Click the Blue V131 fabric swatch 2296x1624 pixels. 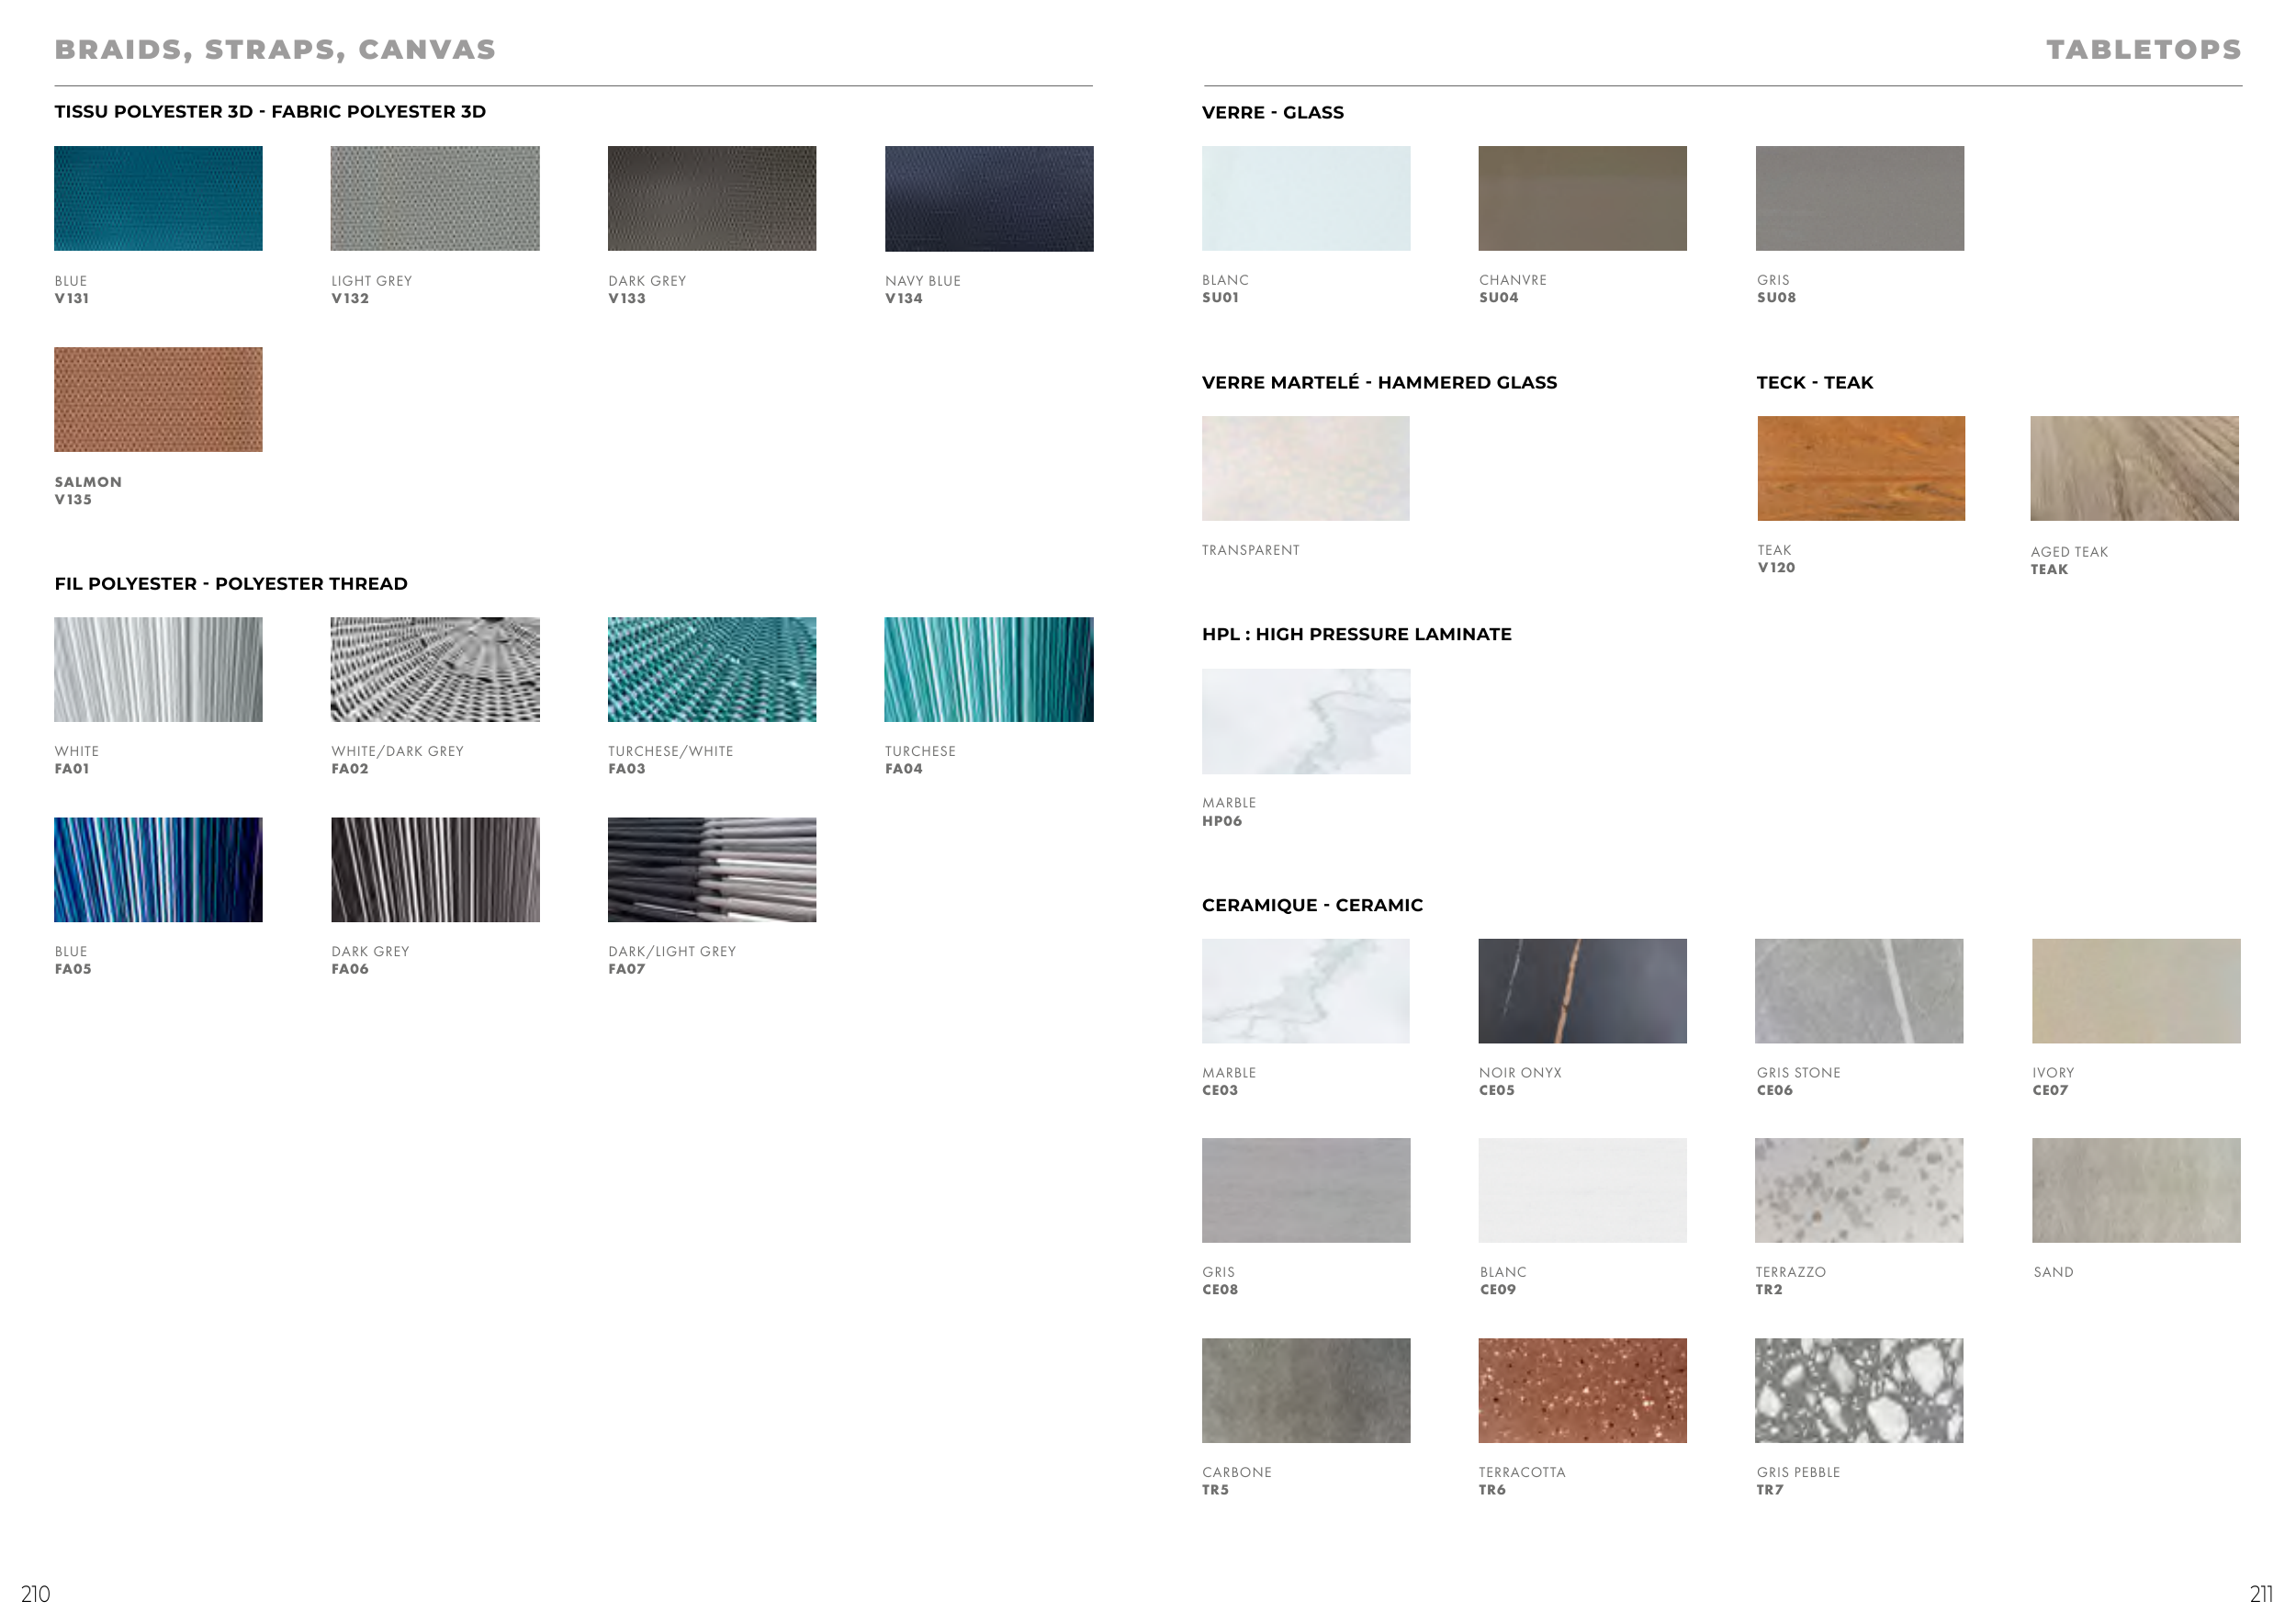point(158,198)
